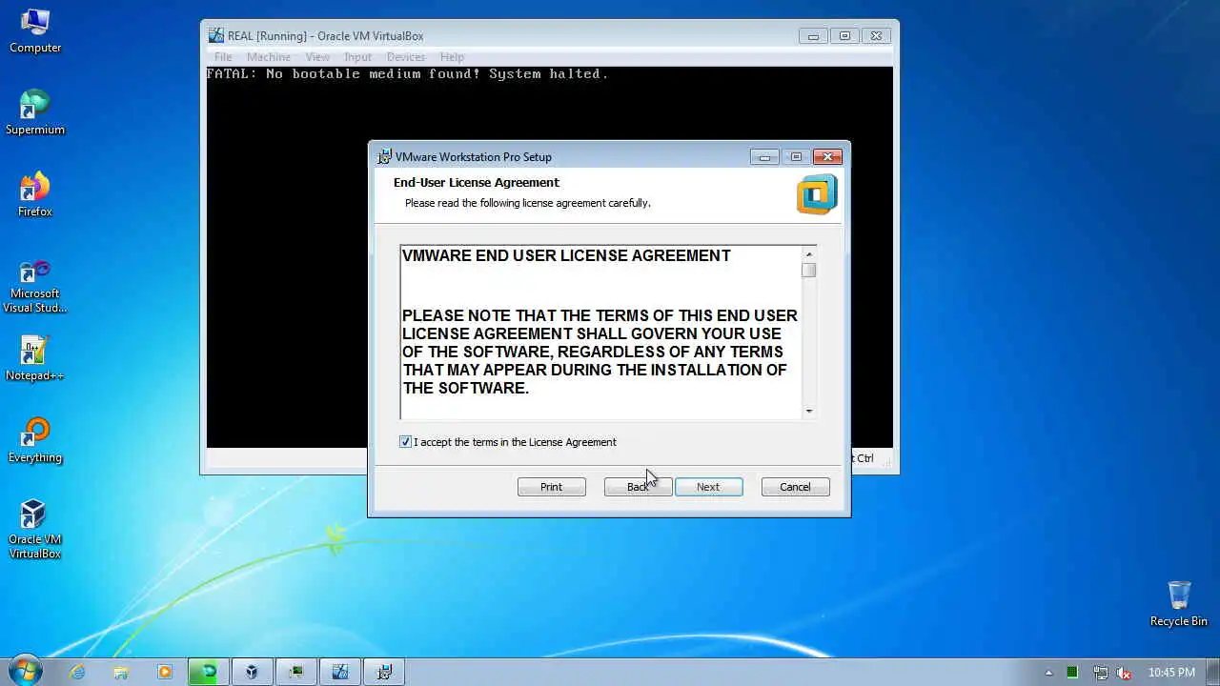Launch Supermium from the desktop
The image size is (1220, 686).
point(35,112)
